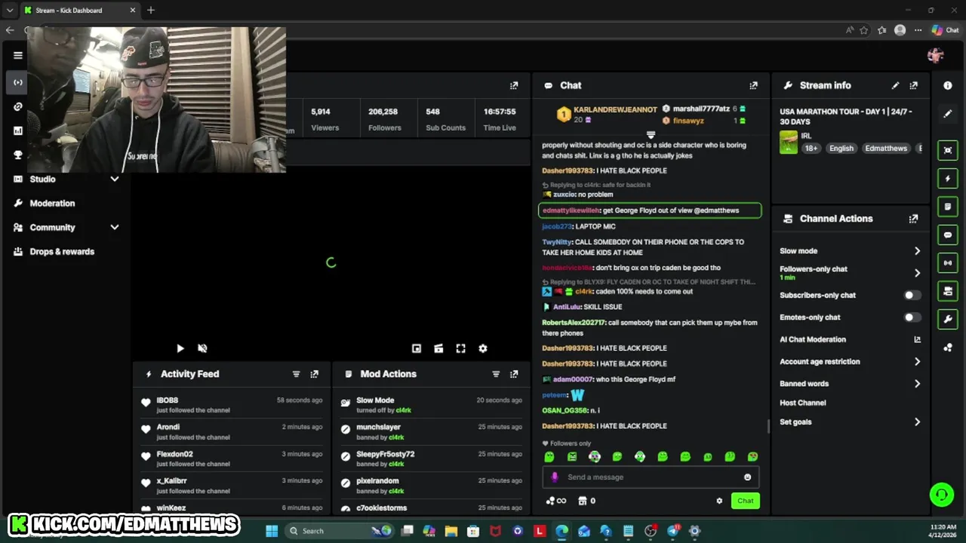Click the chat panel scrollbar
The height and width of the screenshot is (543, 966).
(x=769, y=426)
